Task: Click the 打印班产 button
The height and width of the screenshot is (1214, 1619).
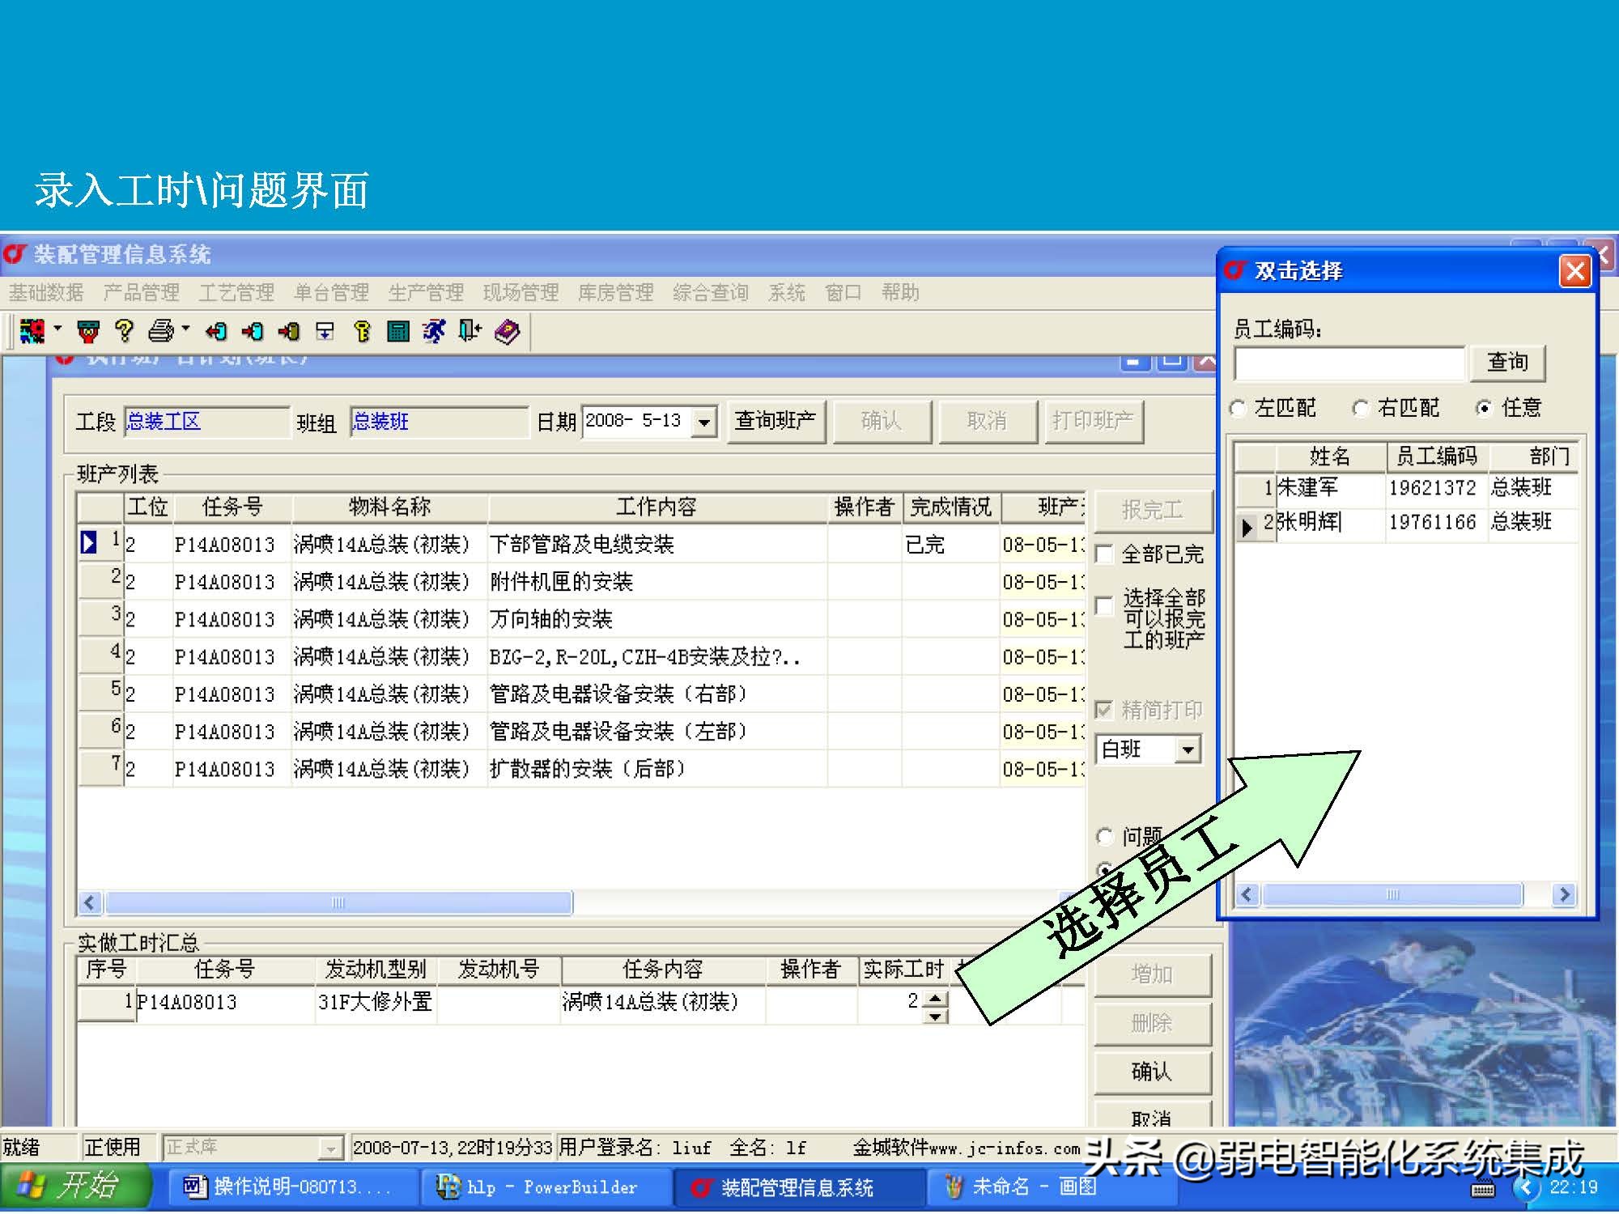Action: pos(1093,422)
